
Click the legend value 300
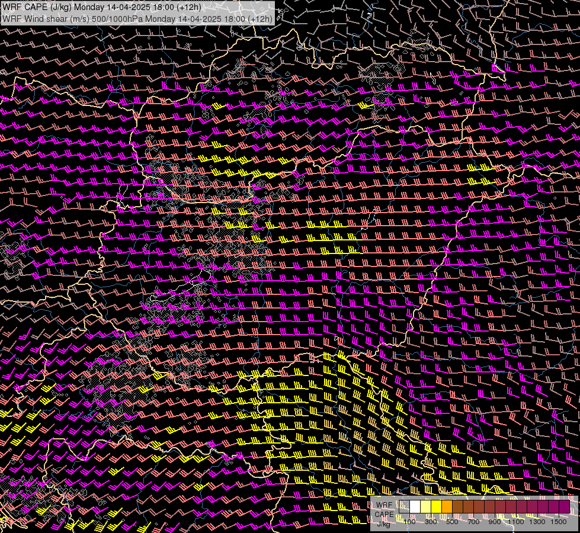431,522
